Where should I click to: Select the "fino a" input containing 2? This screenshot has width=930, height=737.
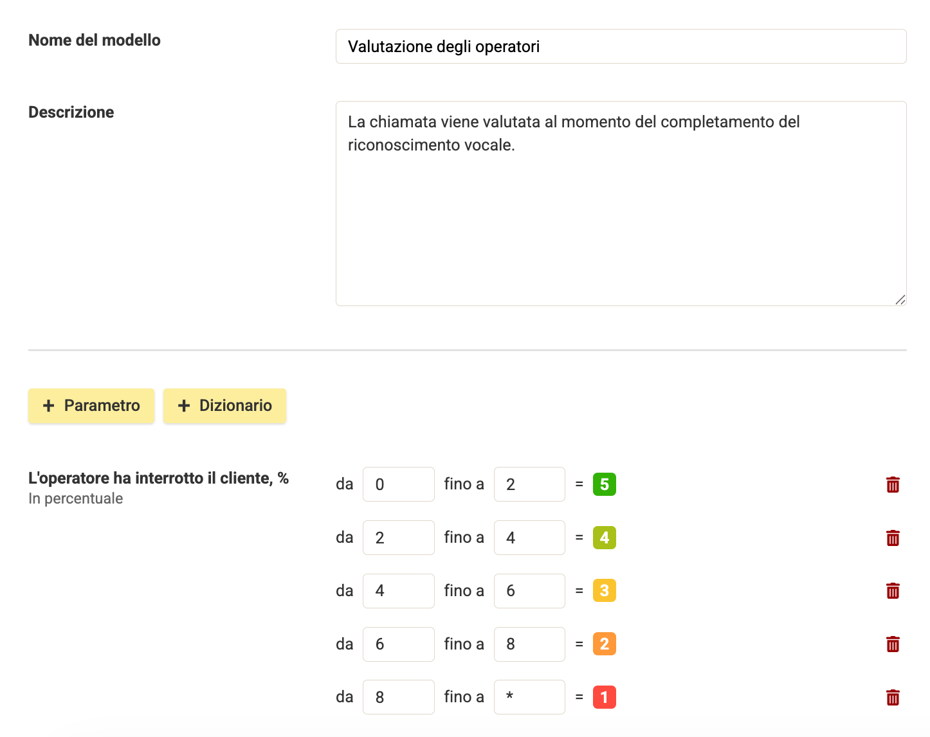pyautogui.click(x=529, y=484)
